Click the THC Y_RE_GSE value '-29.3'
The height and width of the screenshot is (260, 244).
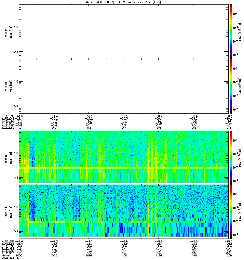[x=194, y=244]
